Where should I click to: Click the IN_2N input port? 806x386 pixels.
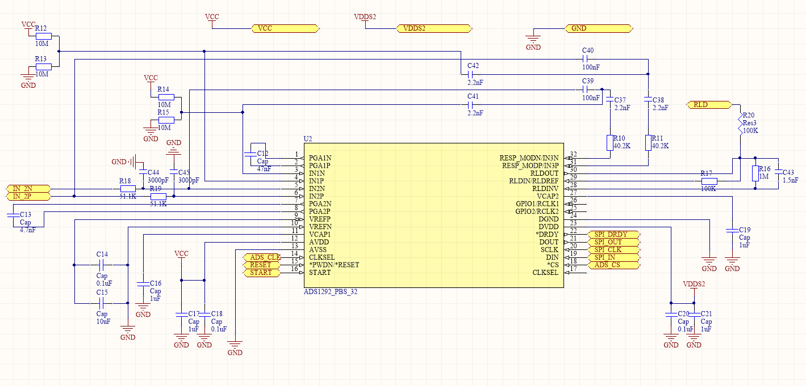[27, 189]
